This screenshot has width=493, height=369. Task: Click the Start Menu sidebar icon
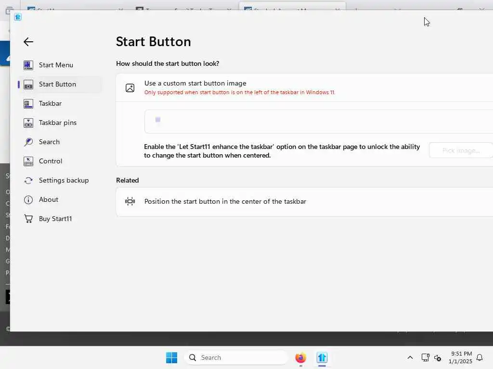(28, 65)
